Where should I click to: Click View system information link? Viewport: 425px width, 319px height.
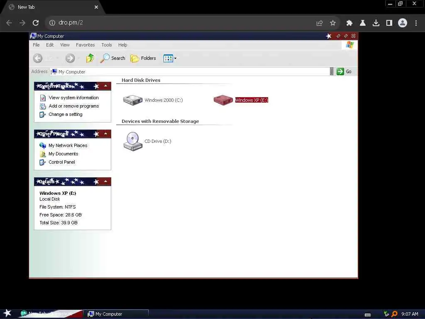pos(74,98)
